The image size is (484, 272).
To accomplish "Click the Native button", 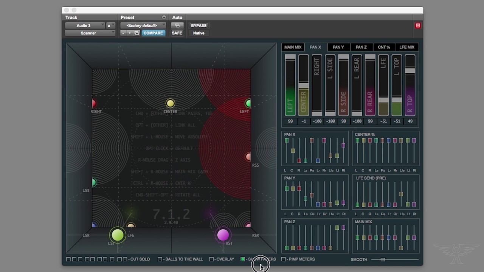I will click(x=199, y=33).
